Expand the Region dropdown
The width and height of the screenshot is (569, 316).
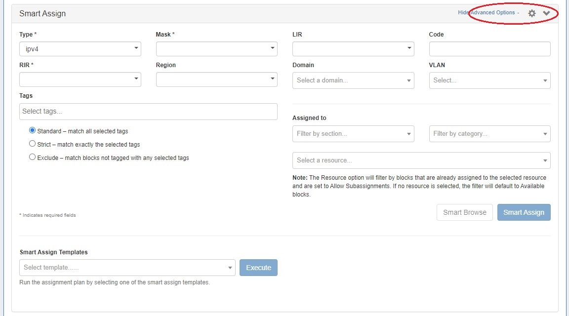click(216, 79)
